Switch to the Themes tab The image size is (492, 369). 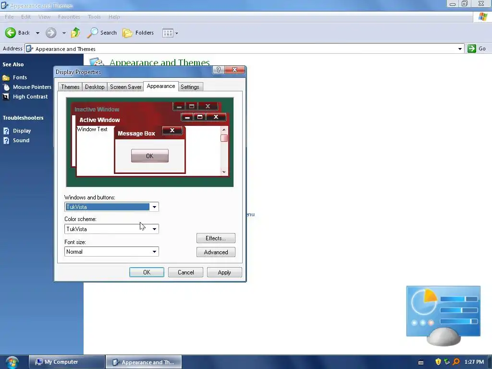(70, 87)
